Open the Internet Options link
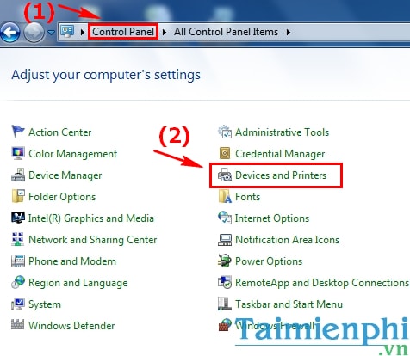Screen dimensions: 410x356 272,218
